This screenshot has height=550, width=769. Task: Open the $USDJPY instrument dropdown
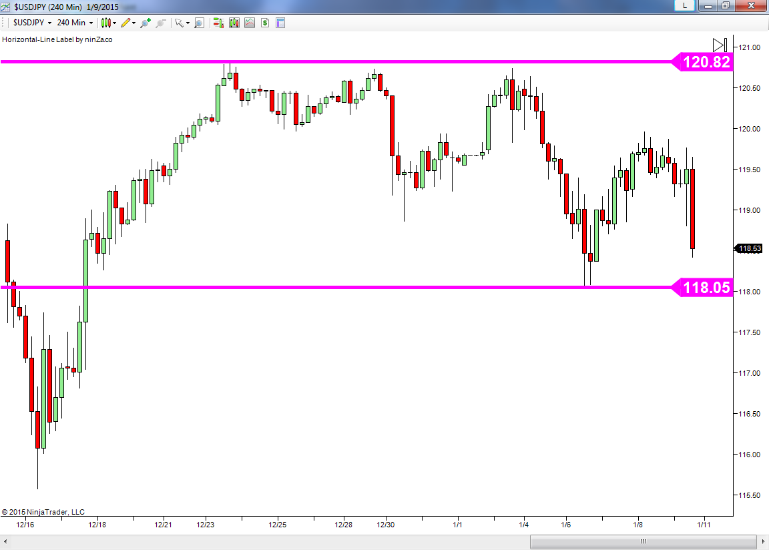pyautogui.click(x=32, y=23)
